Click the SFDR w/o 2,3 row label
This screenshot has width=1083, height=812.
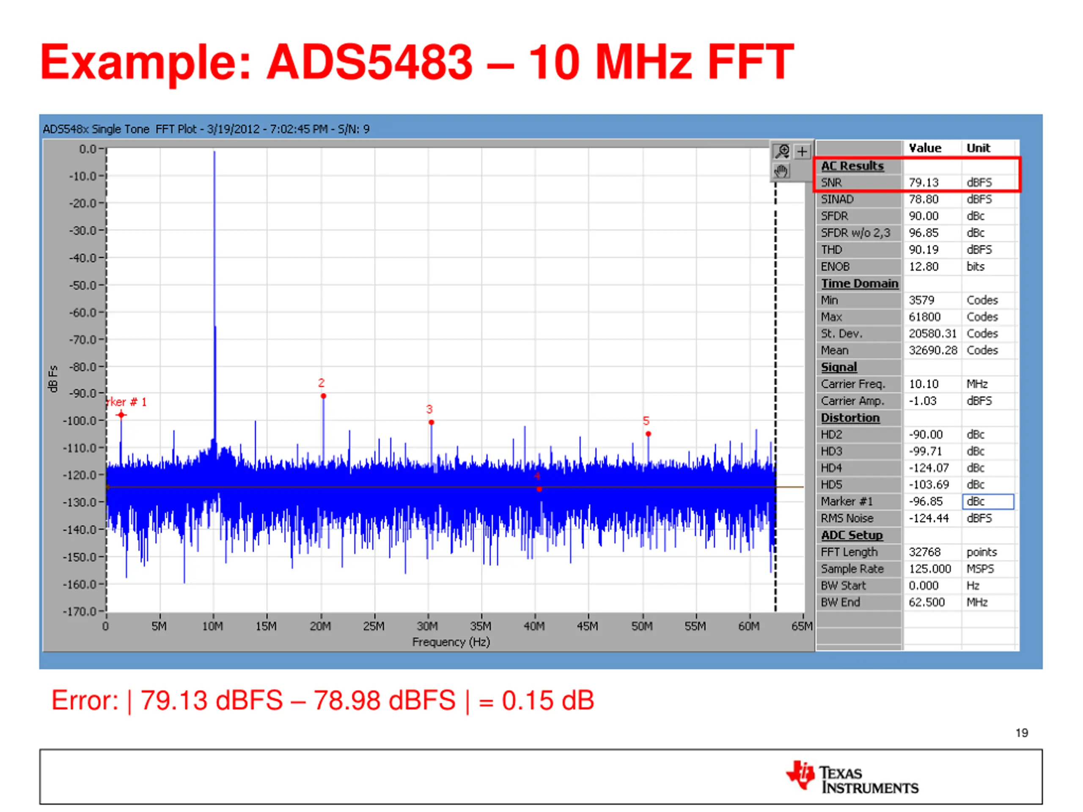[x=855, y=233]
